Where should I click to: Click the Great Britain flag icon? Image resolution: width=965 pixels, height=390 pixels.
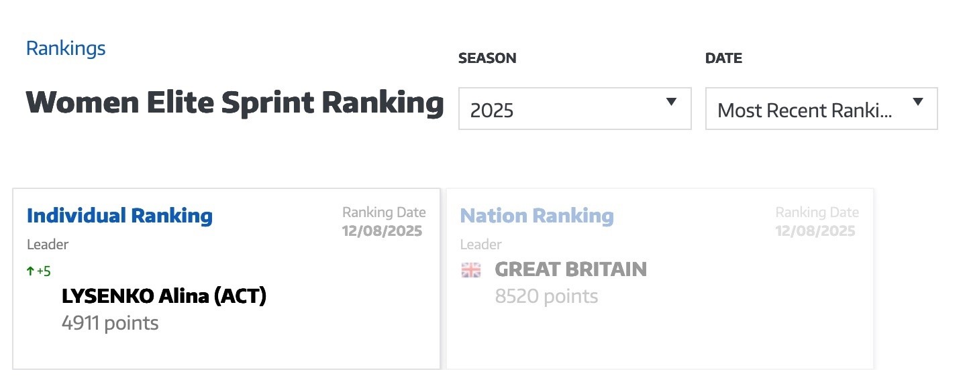coord(471,270)
